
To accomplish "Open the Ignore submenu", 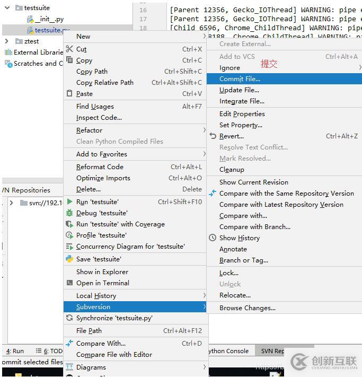I will [x=285, y=67].
